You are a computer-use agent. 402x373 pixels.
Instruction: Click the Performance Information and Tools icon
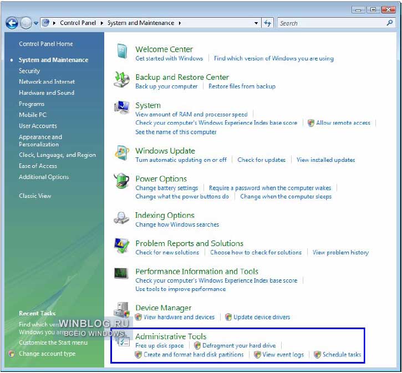[x=121, y=274]
